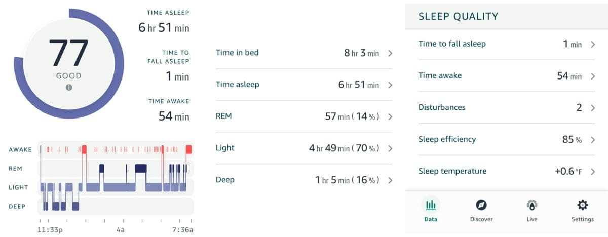
Task: Open the Discover compass icon
Action: (x=481, y=205)
